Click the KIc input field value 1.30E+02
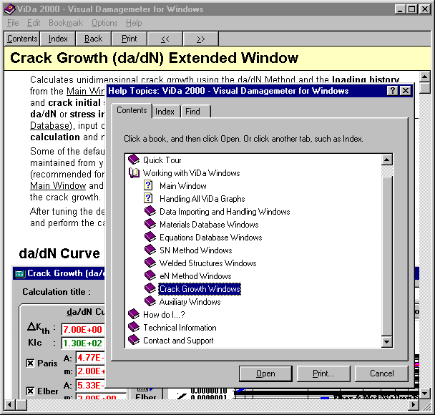 [x=83, y=343]
